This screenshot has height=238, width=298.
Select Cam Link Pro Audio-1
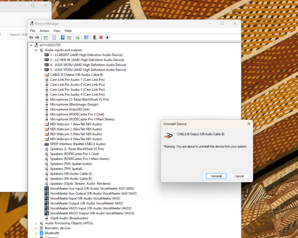tap(77, 80)
